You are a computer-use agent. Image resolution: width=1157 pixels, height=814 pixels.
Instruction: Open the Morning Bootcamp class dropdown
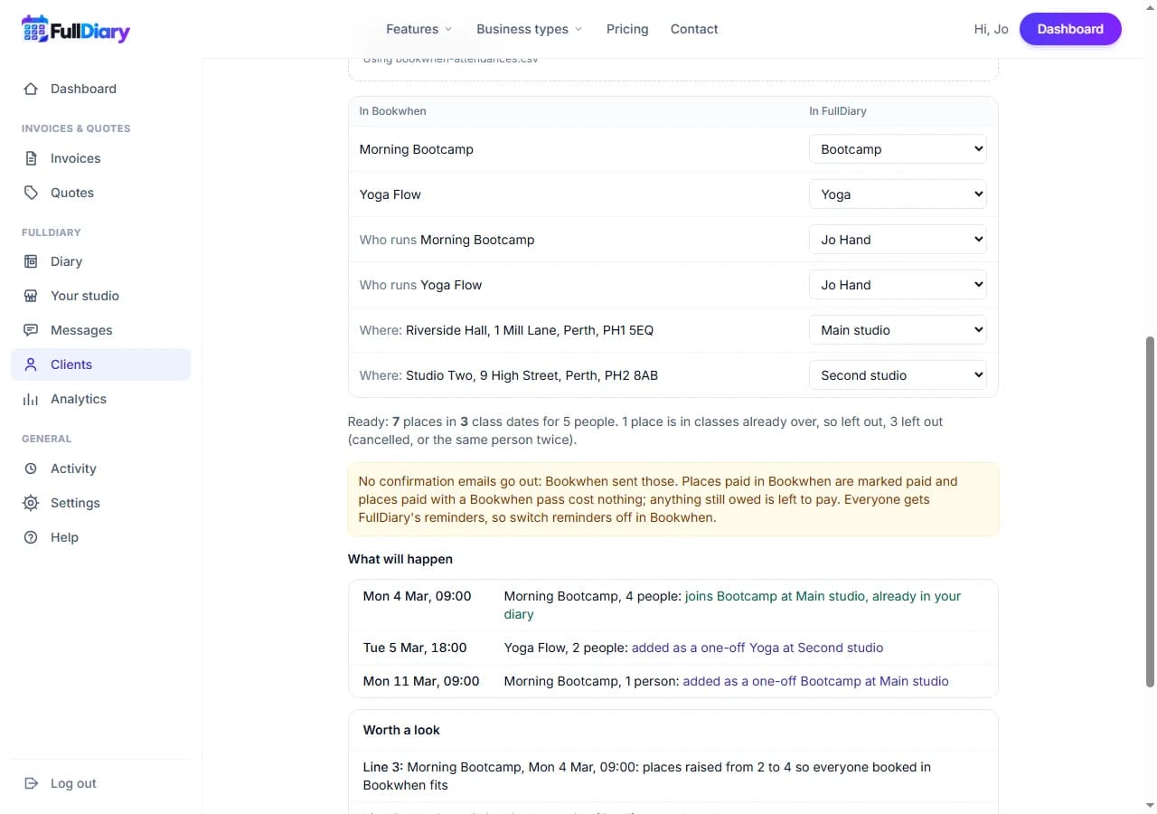pos(898,149)
